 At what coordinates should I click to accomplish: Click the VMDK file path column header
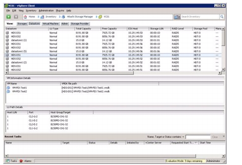(110, 83)
